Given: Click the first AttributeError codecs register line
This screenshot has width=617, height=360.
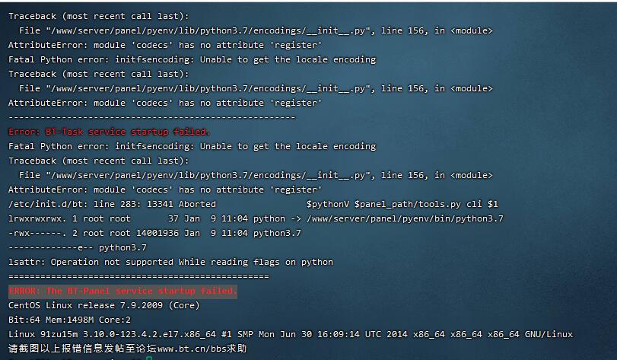Looking at the screenshot, I should (x=165, y=45).
